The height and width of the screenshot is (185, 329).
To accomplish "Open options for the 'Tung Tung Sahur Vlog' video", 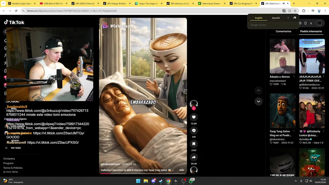I will [294, 131].
